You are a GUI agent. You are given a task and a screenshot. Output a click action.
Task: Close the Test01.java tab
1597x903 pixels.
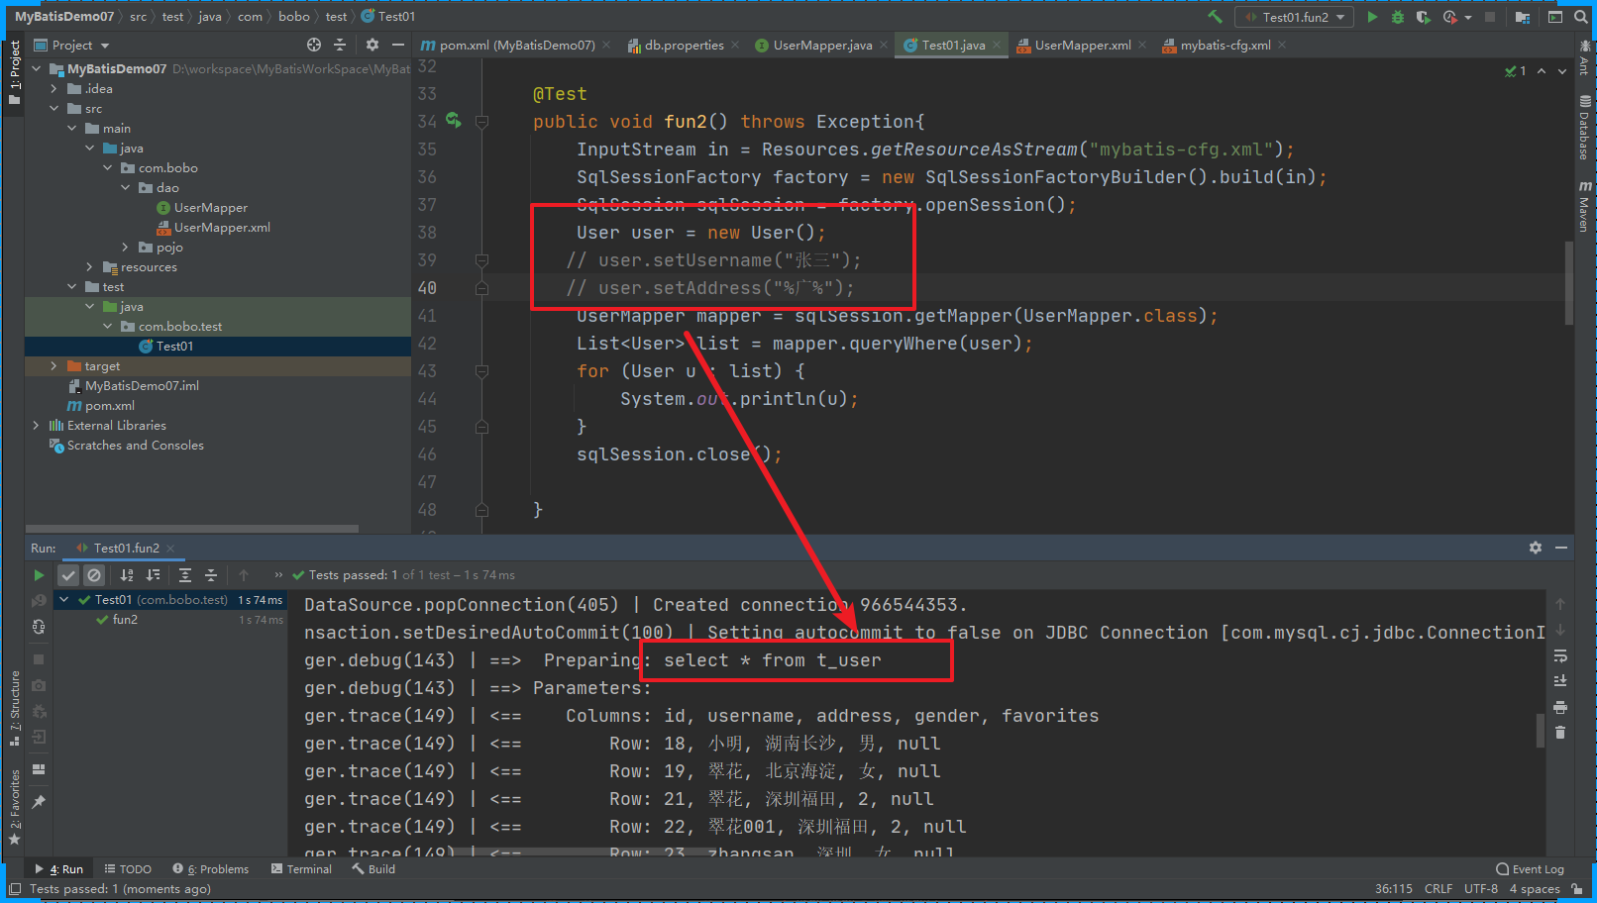tap(997, 45)
